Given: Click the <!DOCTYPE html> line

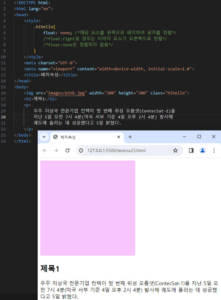Looking at the screenshot, I should pos(32,3).
